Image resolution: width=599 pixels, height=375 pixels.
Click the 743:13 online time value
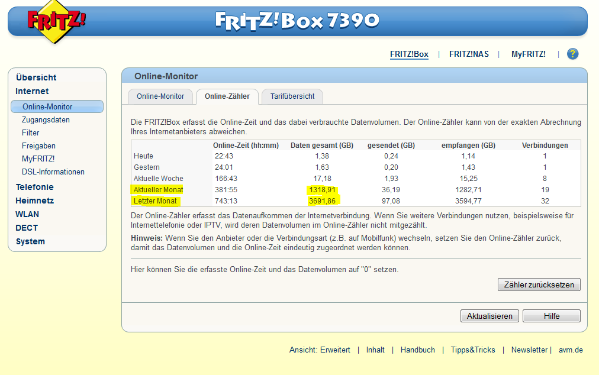click(226, 201)
